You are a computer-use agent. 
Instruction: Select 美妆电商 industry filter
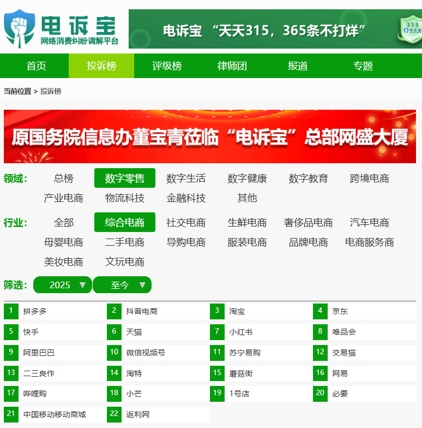tap(63, 262)
